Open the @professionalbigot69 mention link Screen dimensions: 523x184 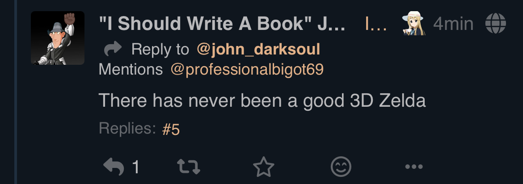(x=247, y=69)
